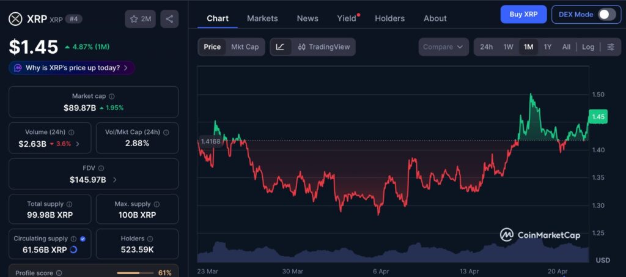Click Max. supply info icon

[156, 204]
